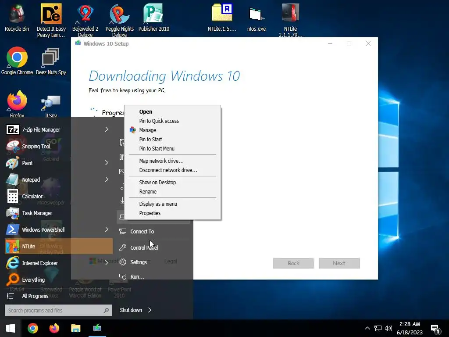Click Legal link in Setup window
The height and width of the screenshot is (337, 449).
tap(171, 262)
